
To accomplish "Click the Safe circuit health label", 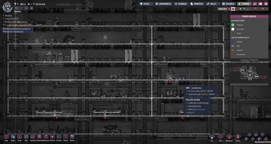I will click(x=238, y=46).
